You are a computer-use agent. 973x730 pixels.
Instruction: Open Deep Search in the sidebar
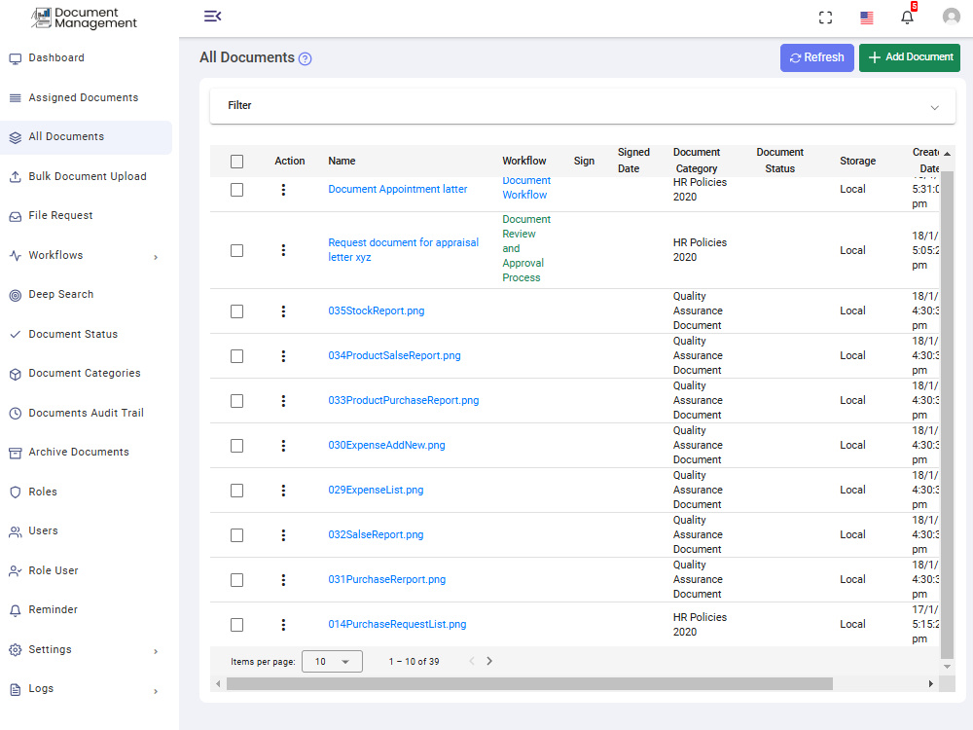(x=60, y=294)
